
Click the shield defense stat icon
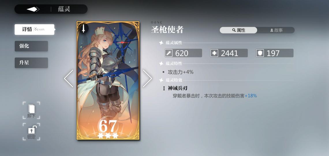(x=260, y=53)
